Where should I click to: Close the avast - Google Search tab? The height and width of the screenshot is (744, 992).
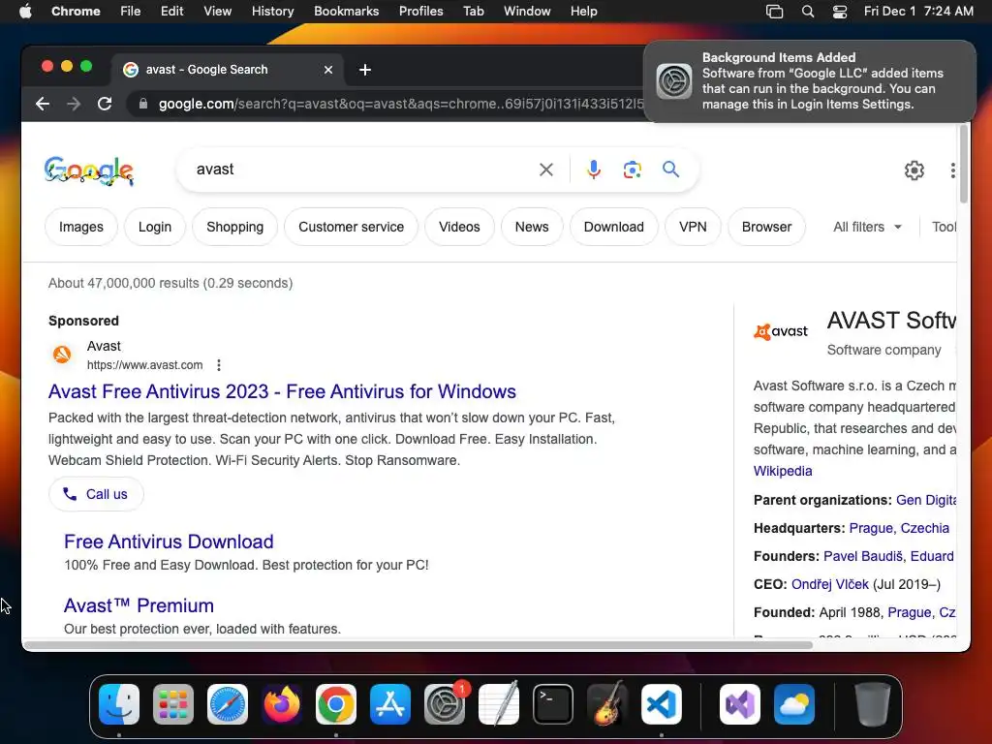(x=328, y=70)
